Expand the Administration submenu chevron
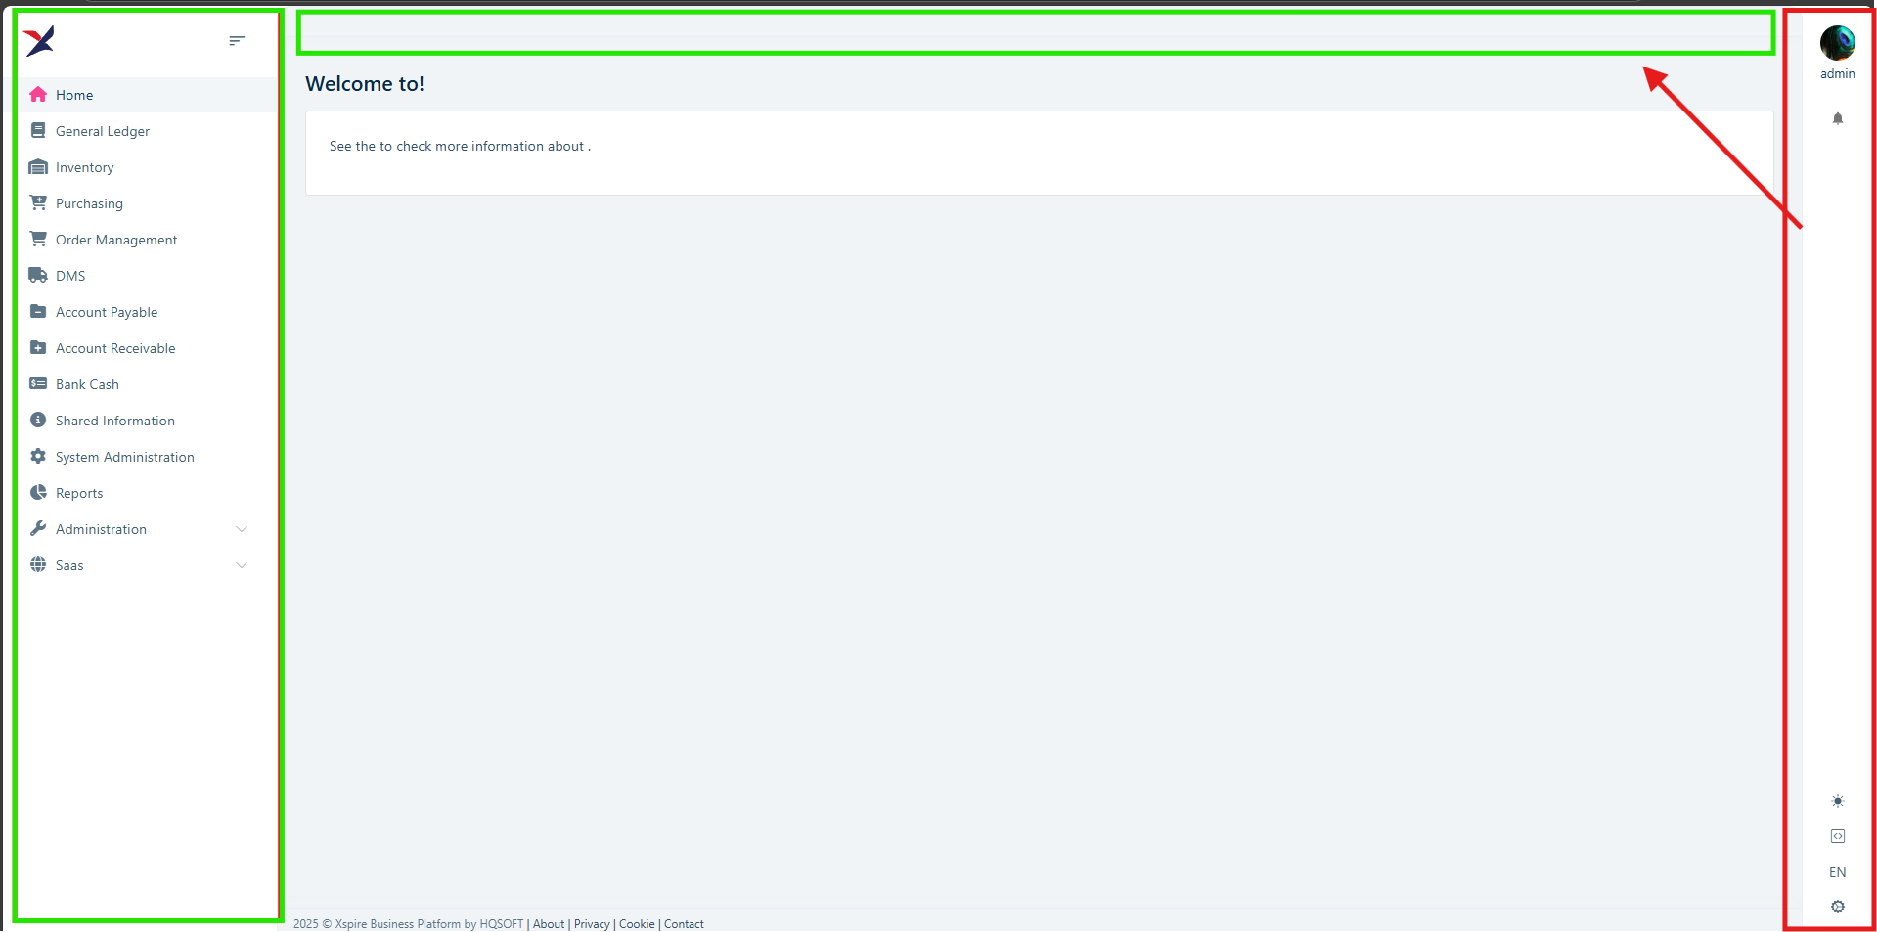1877x932 pixels. [x=242, y=529]
